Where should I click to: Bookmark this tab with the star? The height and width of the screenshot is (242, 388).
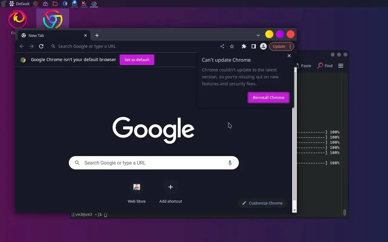(x=232, y=46)
